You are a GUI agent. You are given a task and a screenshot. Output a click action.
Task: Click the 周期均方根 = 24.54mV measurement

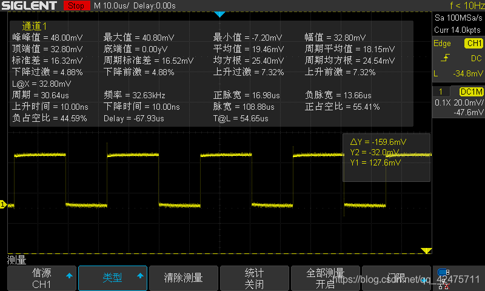(x=350, y=60)
